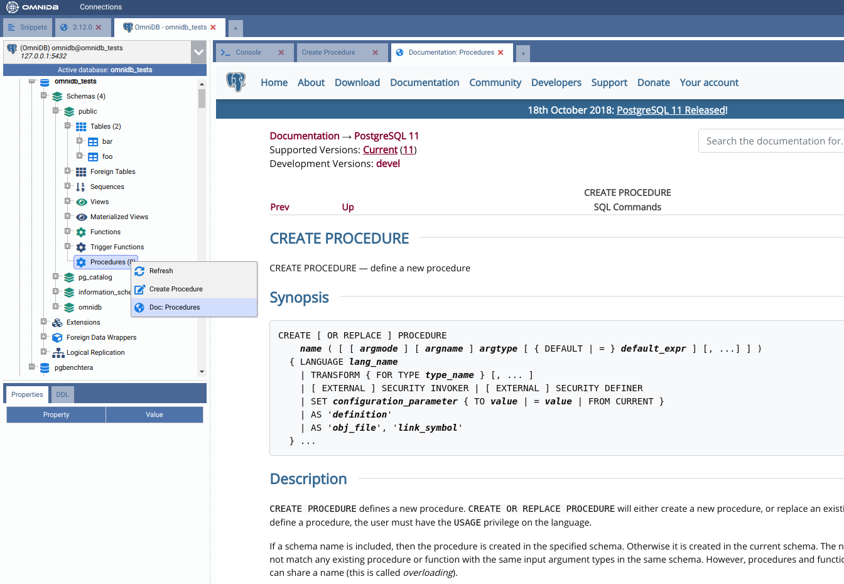This screenshot has height=584, width=844.
Task: Choose Refresh in the context menu
Action: (161, 271)
